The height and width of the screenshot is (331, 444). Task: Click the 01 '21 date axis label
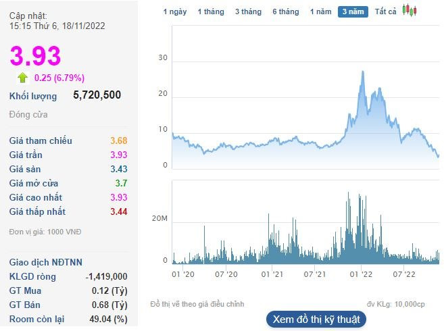coord(271,274)
